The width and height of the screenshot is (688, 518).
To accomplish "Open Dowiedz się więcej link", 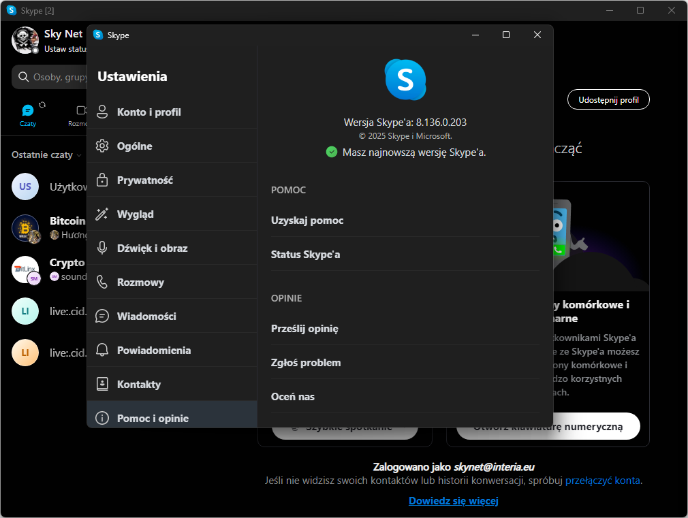I will [x=453, y=501].
